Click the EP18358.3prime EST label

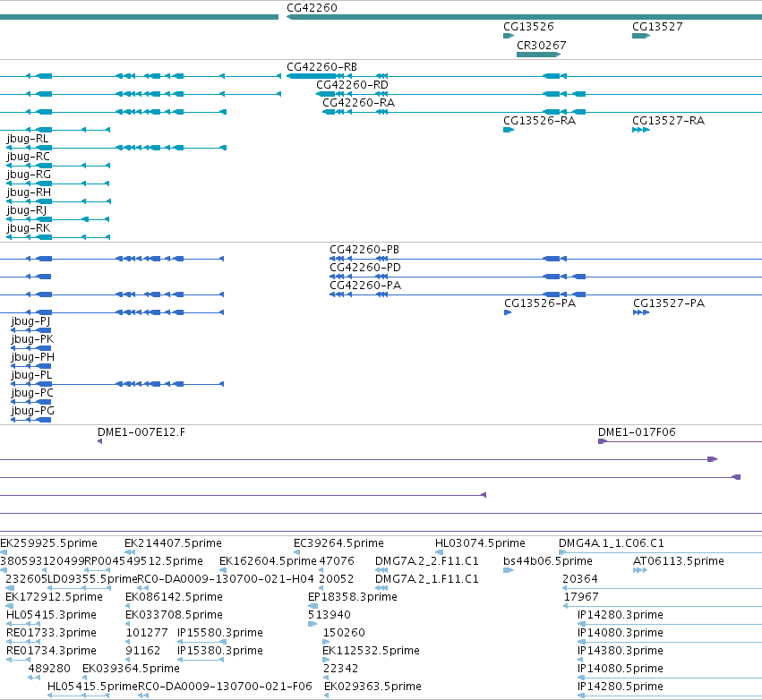353,597
